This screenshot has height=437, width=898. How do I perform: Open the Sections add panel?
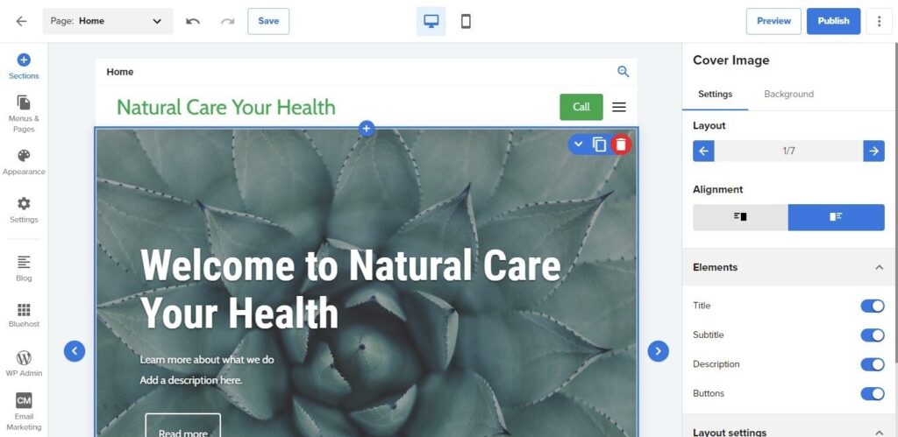pos(24,67)
